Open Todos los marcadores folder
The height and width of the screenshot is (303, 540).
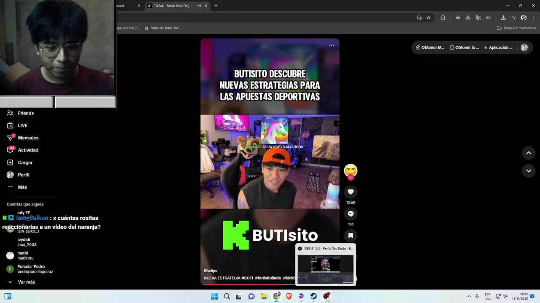[x=516, y=28]
